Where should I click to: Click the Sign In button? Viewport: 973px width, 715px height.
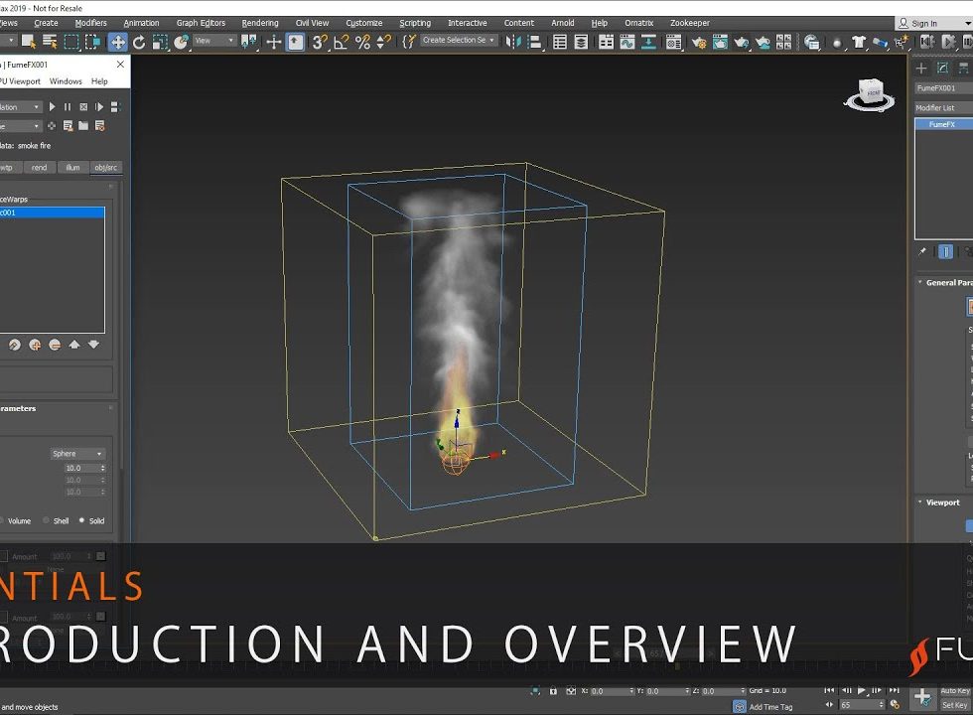[925, 22]
